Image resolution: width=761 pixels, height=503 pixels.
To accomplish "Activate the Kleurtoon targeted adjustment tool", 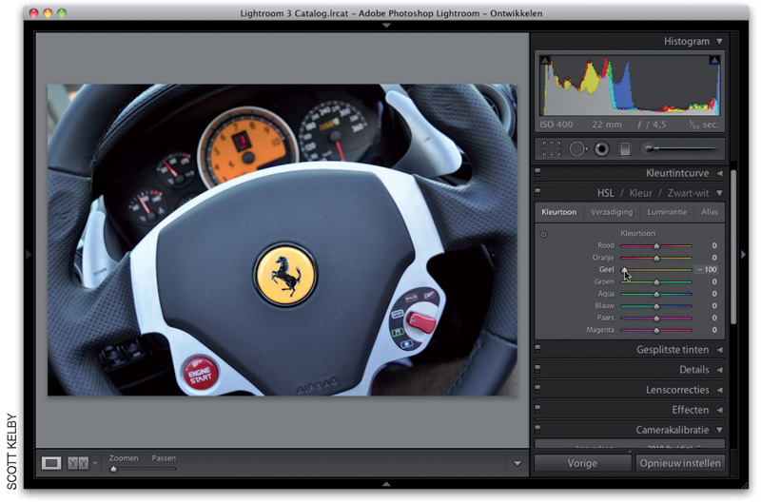I will tap(543, 234).
